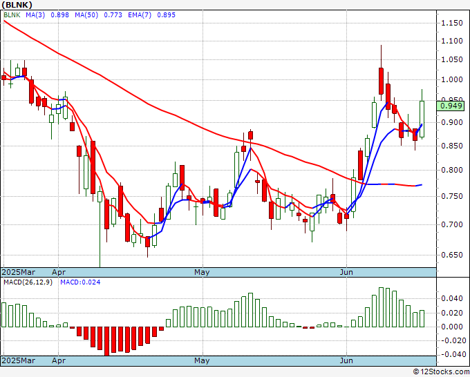This screenshot has width=470, height=377.
Task: Click the MA(3) value 0.898
Action: [59, 15]
